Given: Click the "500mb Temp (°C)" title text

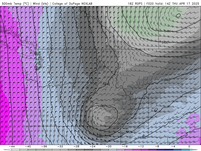Looking at the screenshot, I should pos(15,4).
